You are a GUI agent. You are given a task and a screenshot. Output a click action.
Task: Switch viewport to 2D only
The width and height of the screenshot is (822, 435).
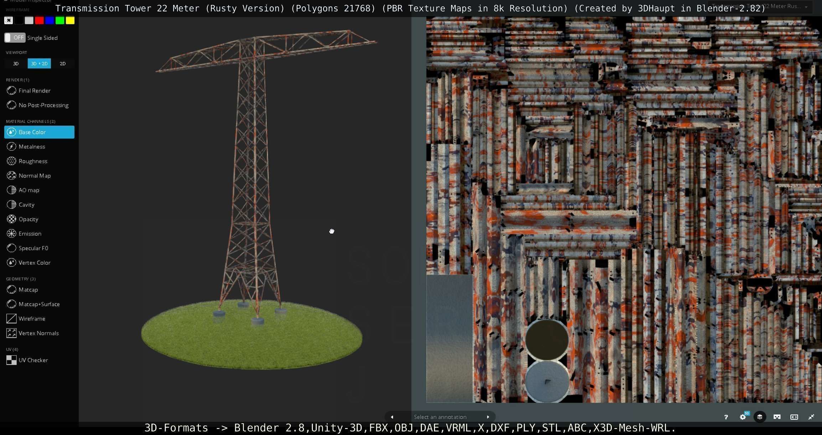(63, 64)
